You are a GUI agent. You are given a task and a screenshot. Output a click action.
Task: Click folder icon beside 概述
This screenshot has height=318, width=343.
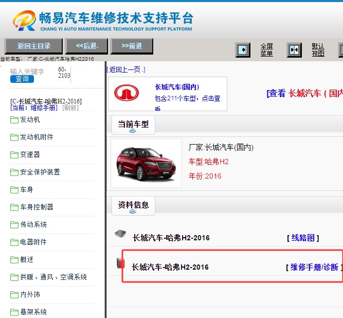[x=14, y=260]
